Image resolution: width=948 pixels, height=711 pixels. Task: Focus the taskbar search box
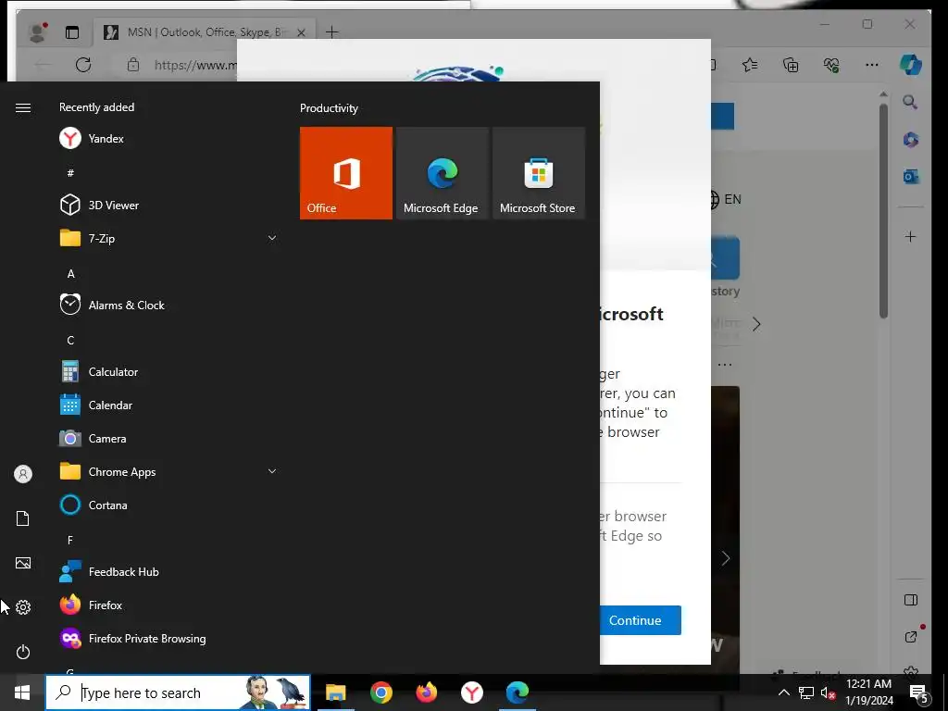178,692
